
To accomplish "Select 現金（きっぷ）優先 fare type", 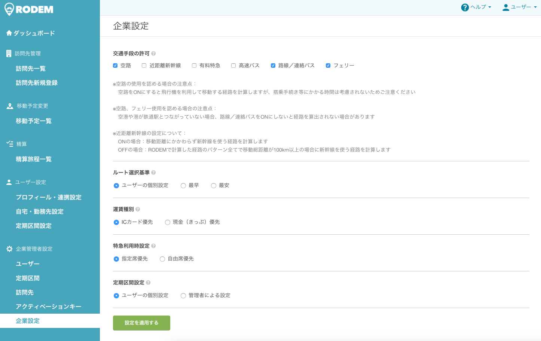I will (168, 222).
